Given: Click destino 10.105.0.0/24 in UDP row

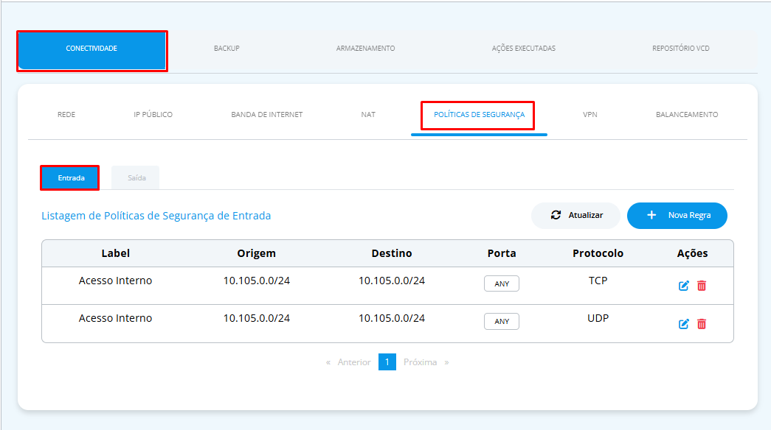Looking at the screenshot, I should [x=391, y=318].
